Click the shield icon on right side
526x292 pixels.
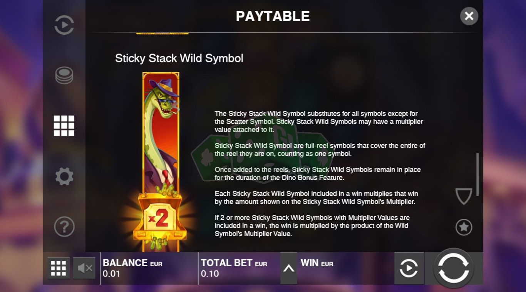(x=464, y=196)
